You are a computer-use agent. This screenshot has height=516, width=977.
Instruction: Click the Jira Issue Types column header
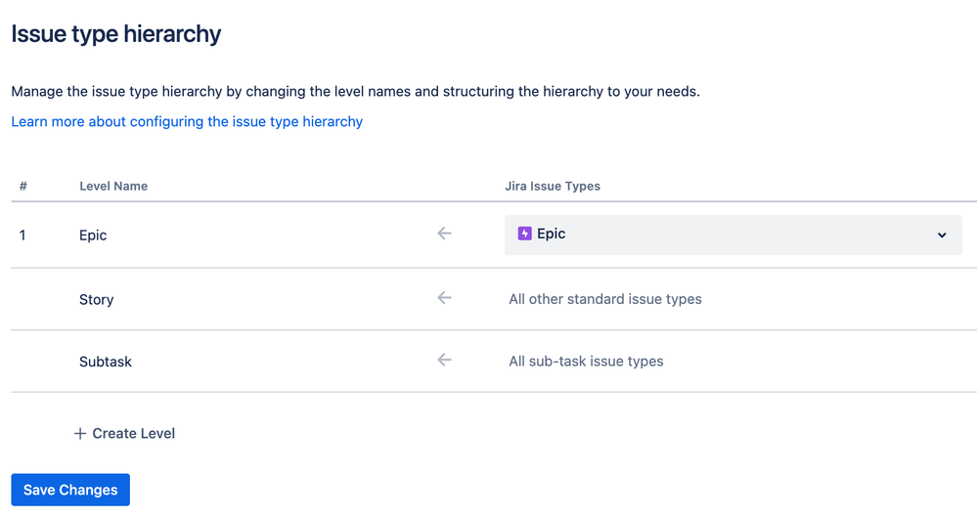tap(553, 186)
